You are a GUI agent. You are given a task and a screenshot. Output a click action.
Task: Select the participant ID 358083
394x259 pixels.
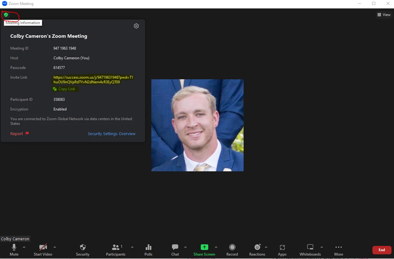tap(59, 100)
